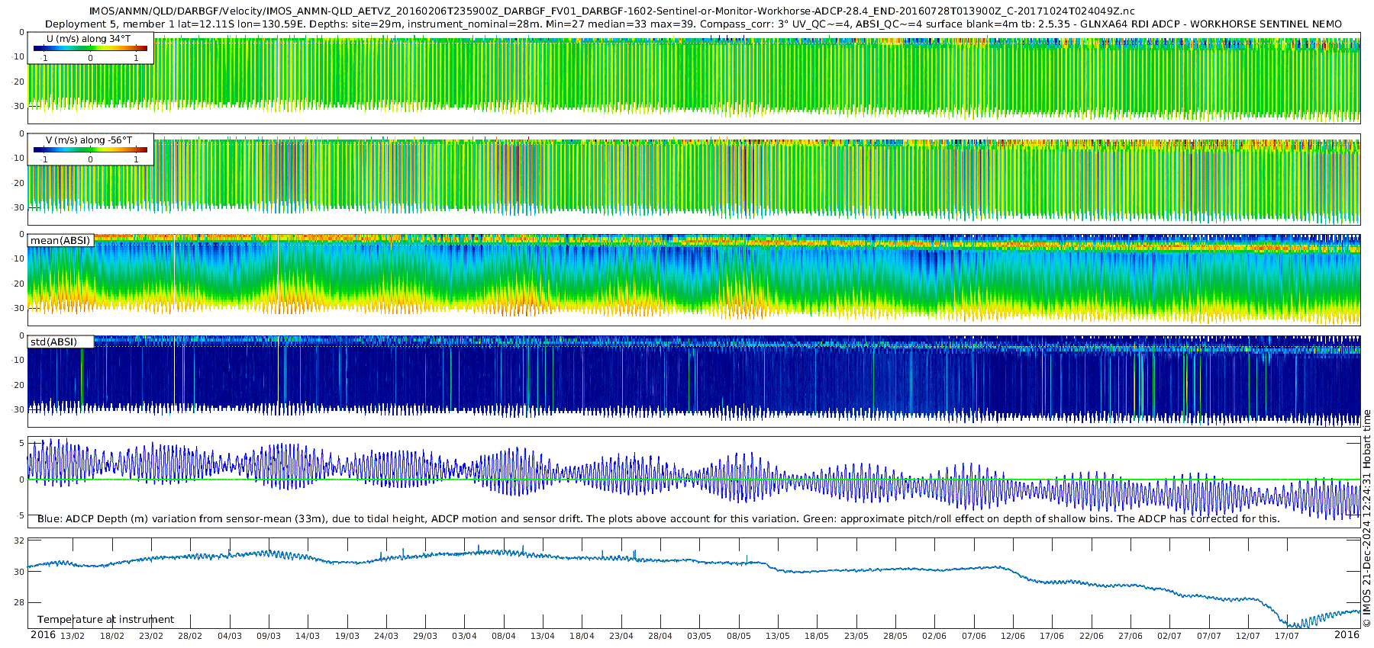Click the '18/02' date tick label
1374x648 pixels.
[x=111, y=636]
